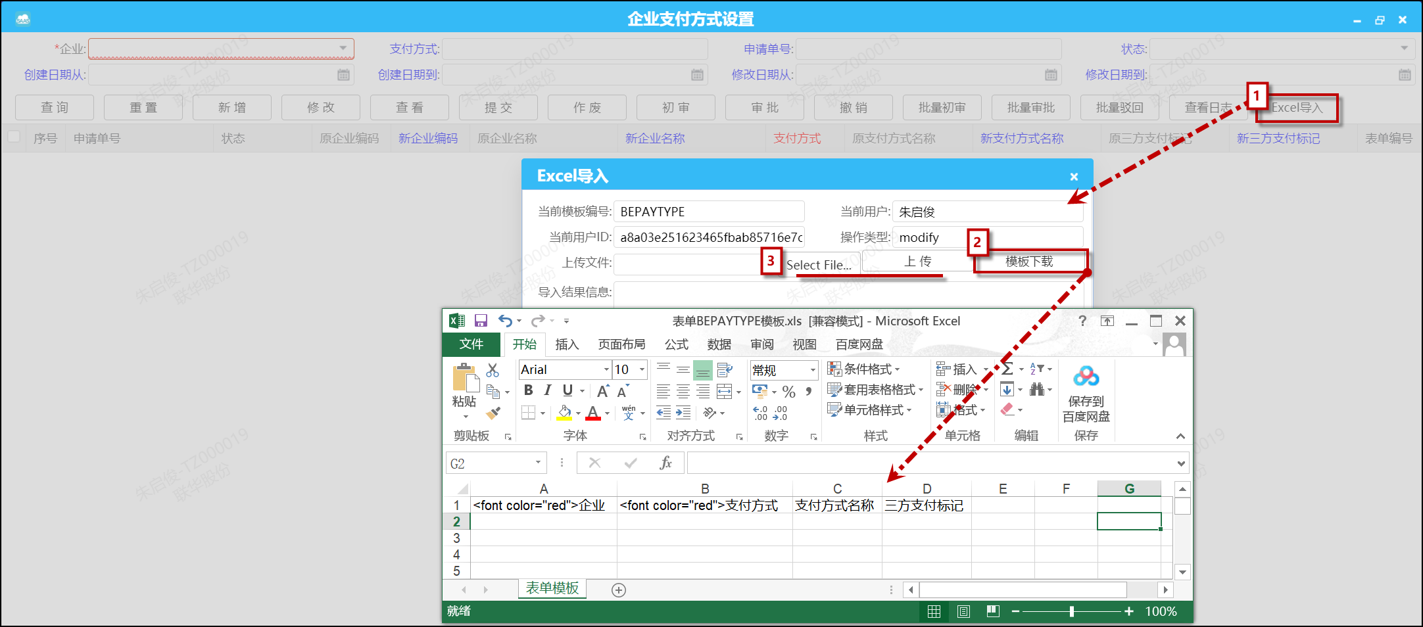Click the zoom in plus on status bar
This screenshot has width=1423, height=627.
[x=1129, y=612]
